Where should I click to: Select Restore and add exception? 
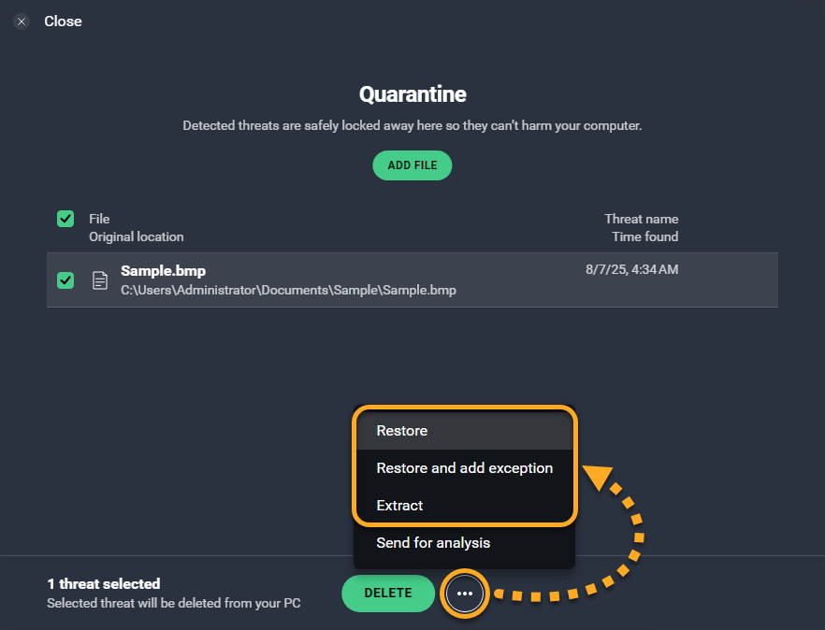tap(464, 468)
